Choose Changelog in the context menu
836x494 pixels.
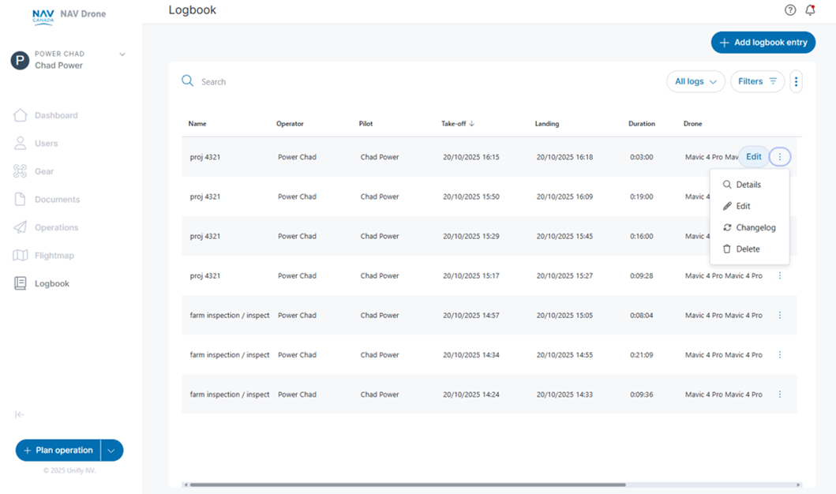[755, 227]
